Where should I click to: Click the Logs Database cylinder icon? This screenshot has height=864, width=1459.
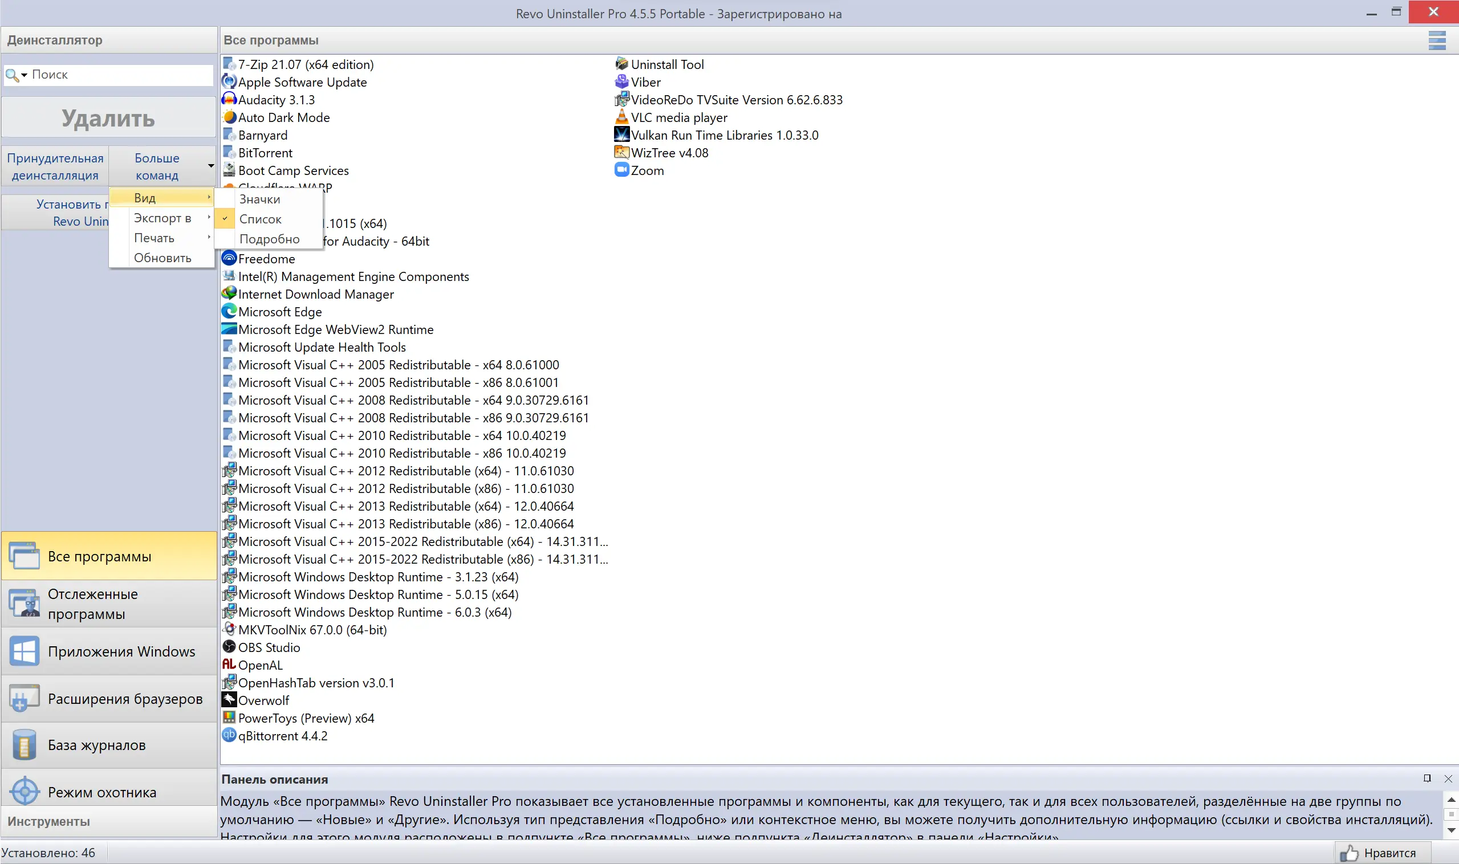[25, 745]
